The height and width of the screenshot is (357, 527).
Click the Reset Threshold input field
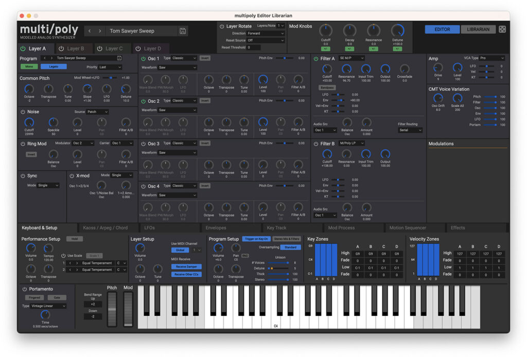click(x=253, y=47)
